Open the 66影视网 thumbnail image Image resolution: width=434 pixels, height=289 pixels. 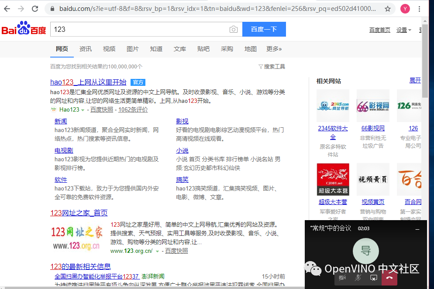click(x=373, y=105)
